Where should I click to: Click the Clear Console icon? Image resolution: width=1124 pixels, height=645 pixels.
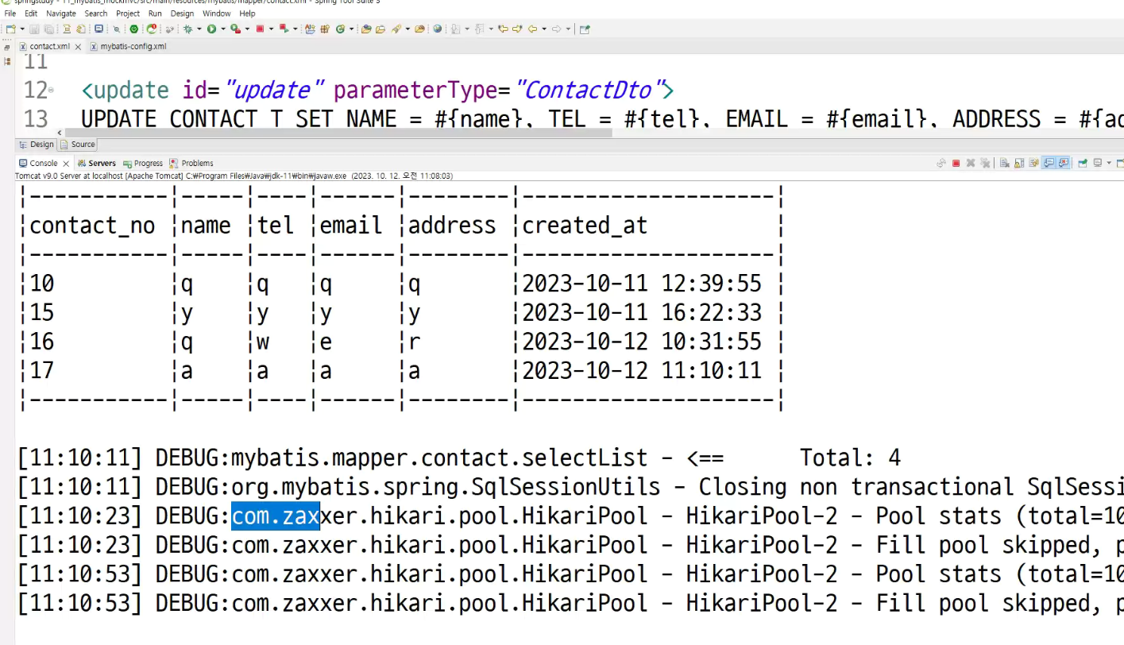[1004, 163]
